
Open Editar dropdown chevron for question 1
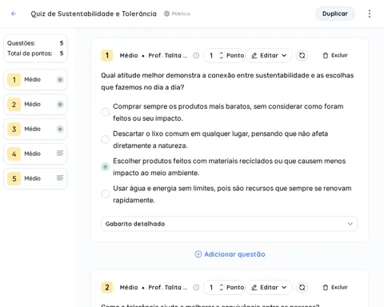point(284,55)
